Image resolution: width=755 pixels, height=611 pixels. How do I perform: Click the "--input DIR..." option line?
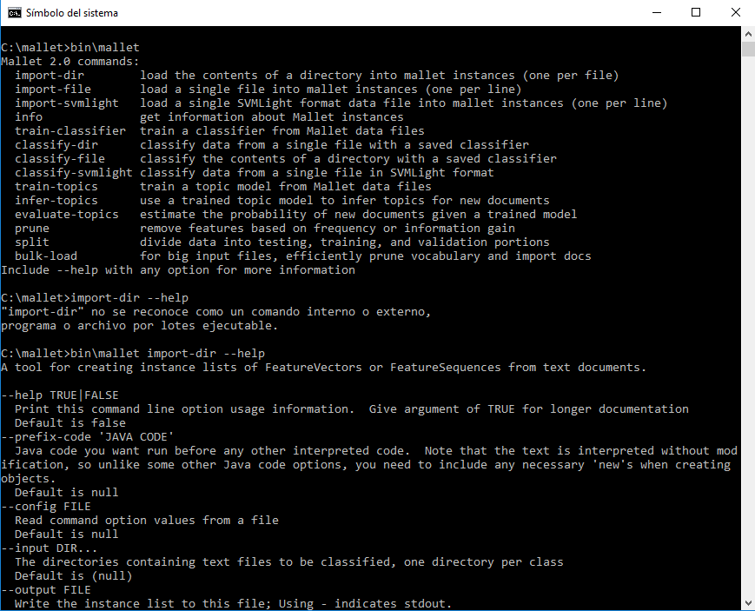point(49,548)
